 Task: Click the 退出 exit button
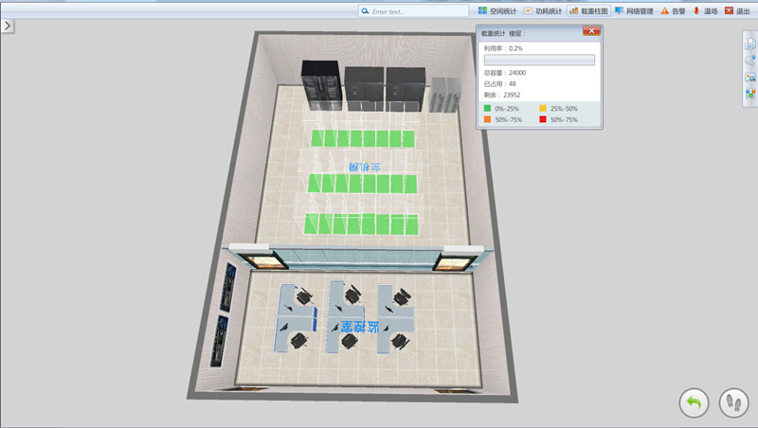pos(738,11)
